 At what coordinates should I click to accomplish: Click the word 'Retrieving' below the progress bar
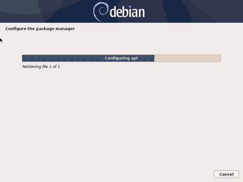[32, 66]
